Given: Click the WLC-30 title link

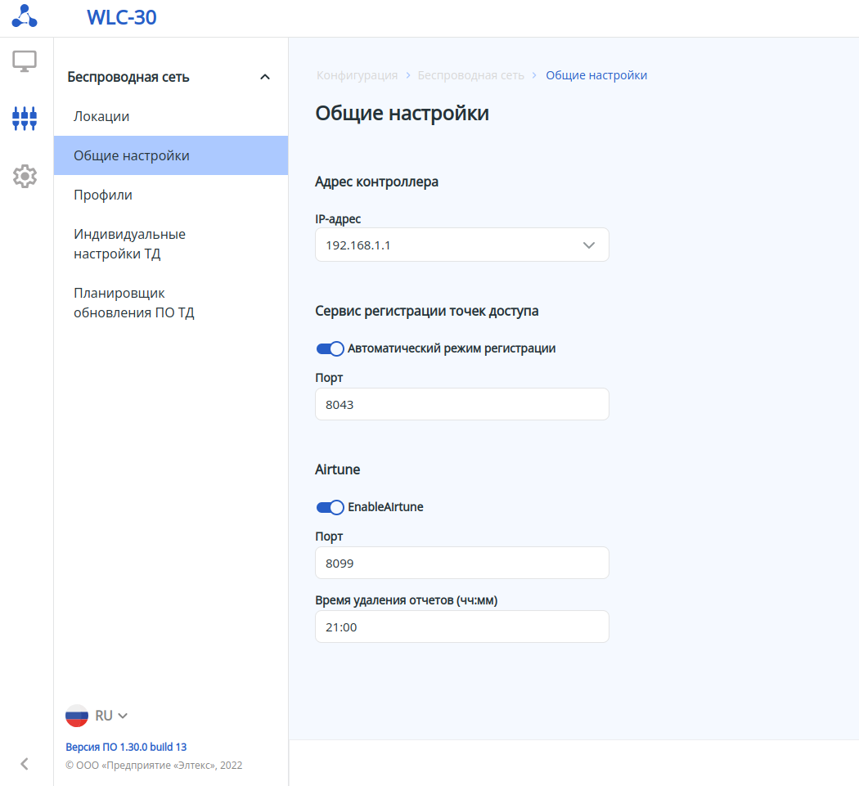Looking at the screenshot, I should pyautogui.click(x=122, y=17).
